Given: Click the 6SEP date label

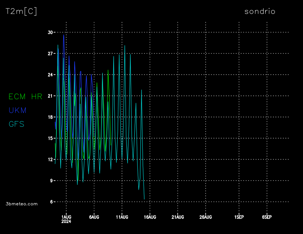Looking at the screenshot, I should [267, 217].
